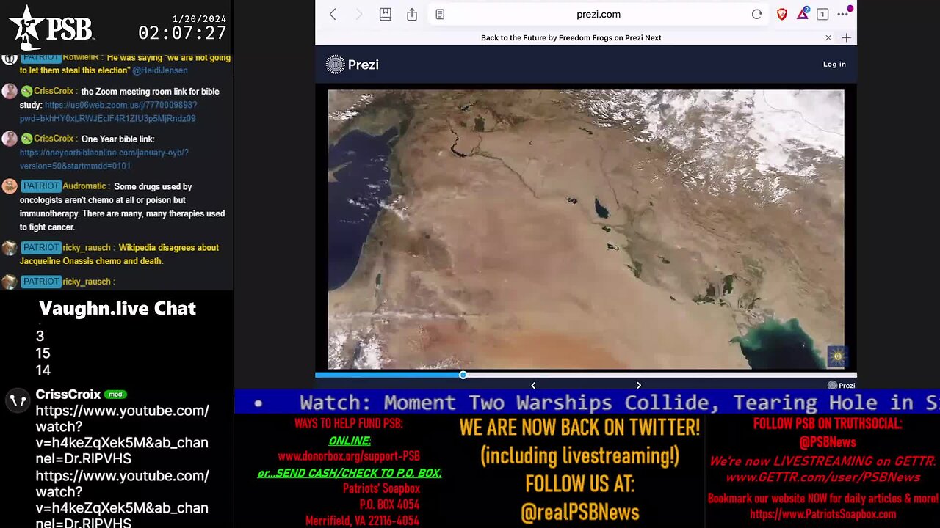
Task: Click the sun emblem icon on the map corner
Action: [837, 357]
